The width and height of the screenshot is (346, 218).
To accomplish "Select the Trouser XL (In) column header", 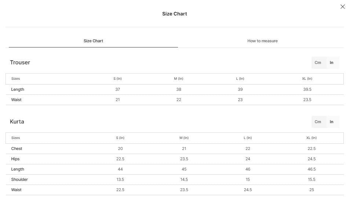I will 307,79.
